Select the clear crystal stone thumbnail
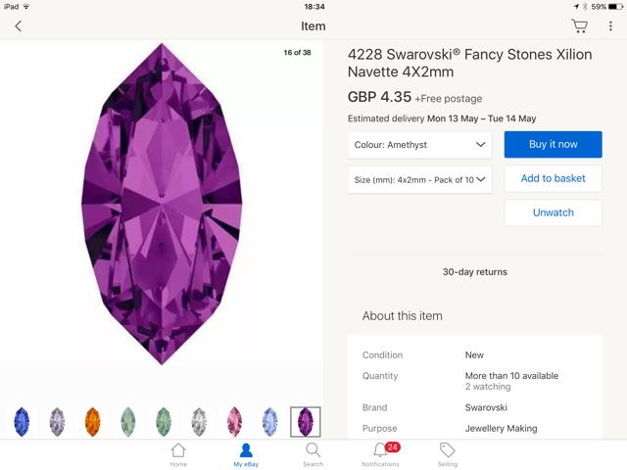 coord(199,422)
